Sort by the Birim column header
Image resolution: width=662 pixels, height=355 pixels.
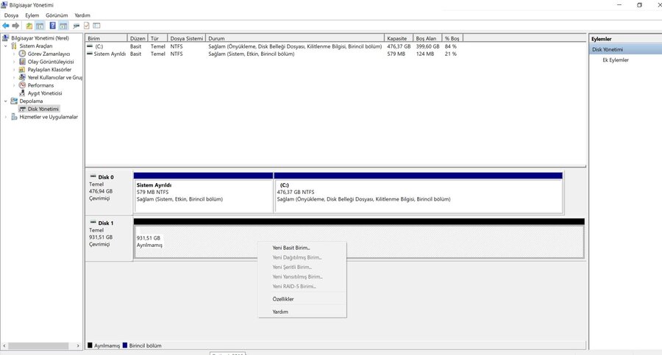[106, 38]
